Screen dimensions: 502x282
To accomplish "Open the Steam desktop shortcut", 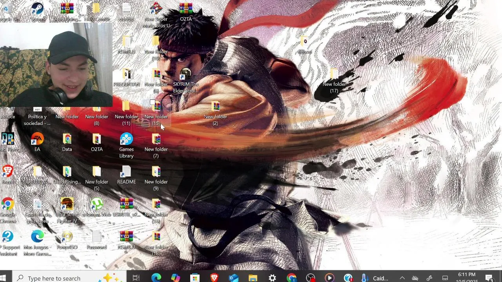I will tap(37, 12).
